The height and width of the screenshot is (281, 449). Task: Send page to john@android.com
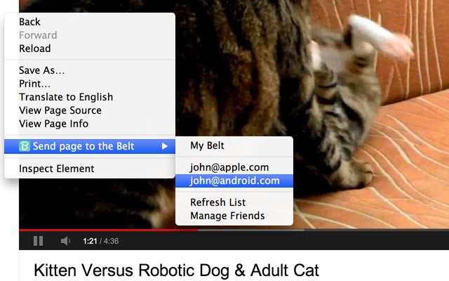click(234, 181)
